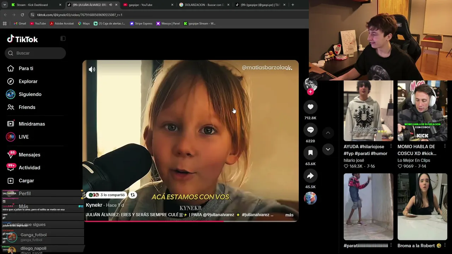
Task: Switch to DOLARIZACION Google search tab
Action: [x=204, y=5]
